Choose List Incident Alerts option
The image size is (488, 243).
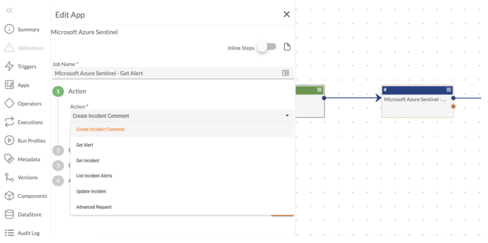pyautogui.click(x=182, y=176)
